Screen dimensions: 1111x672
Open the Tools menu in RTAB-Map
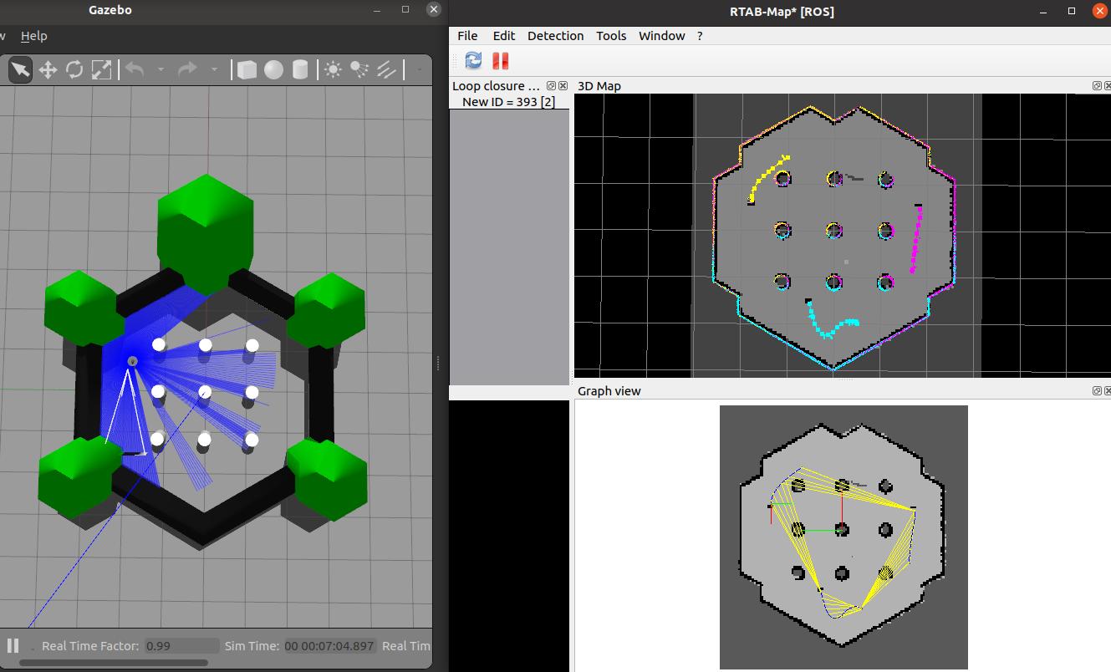click(x=611, y=36)
